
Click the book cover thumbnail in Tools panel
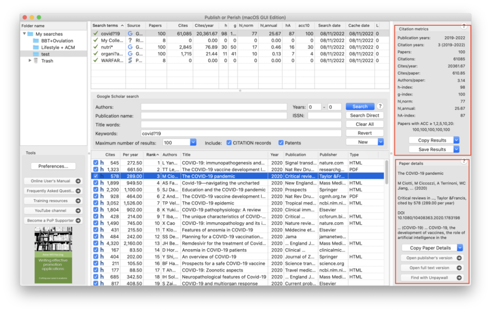(53, 255)
